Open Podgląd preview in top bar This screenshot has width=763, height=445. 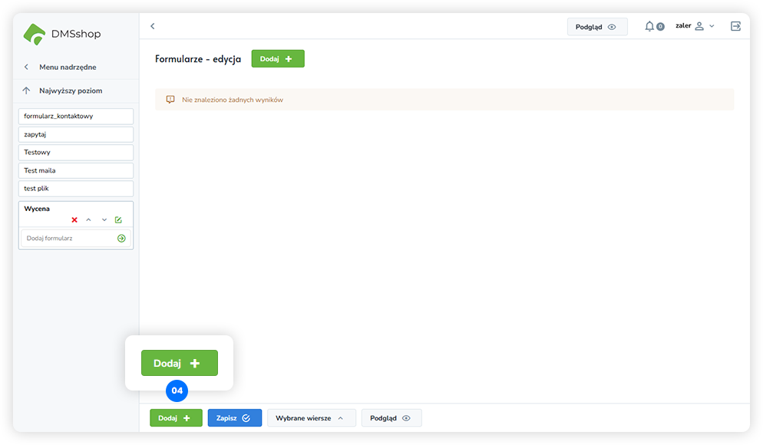(x=597, y=27)
